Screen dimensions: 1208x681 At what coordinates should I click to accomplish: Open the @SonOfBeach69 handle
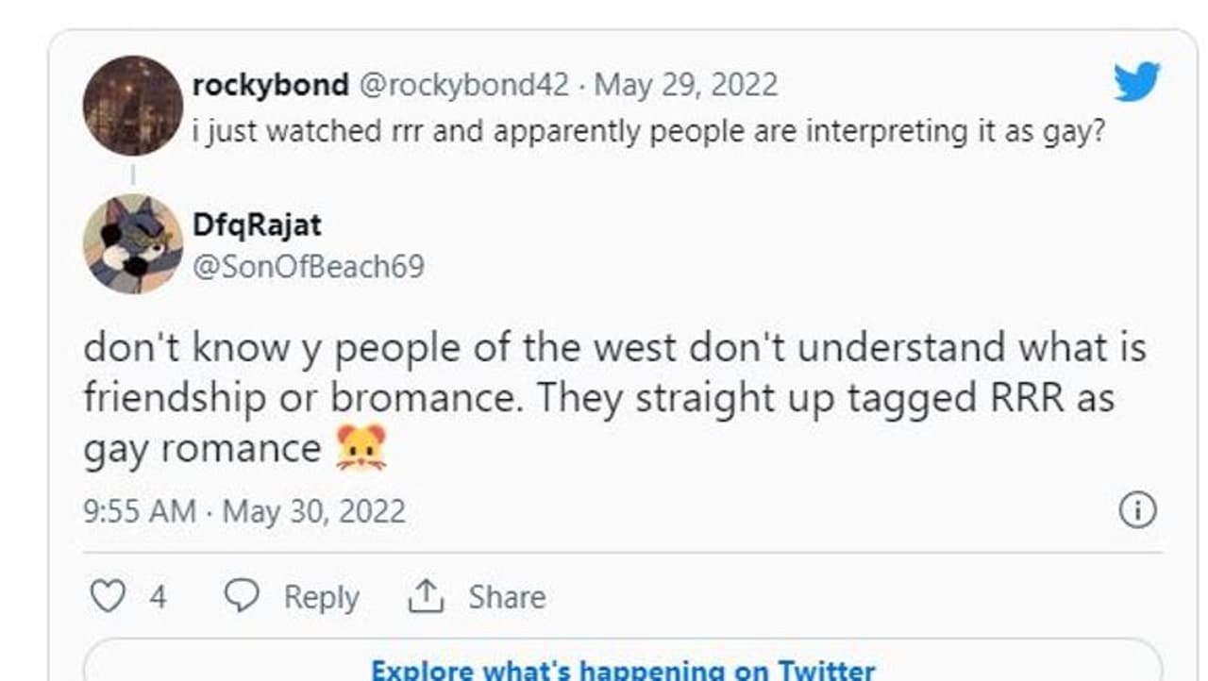point(308,266)
